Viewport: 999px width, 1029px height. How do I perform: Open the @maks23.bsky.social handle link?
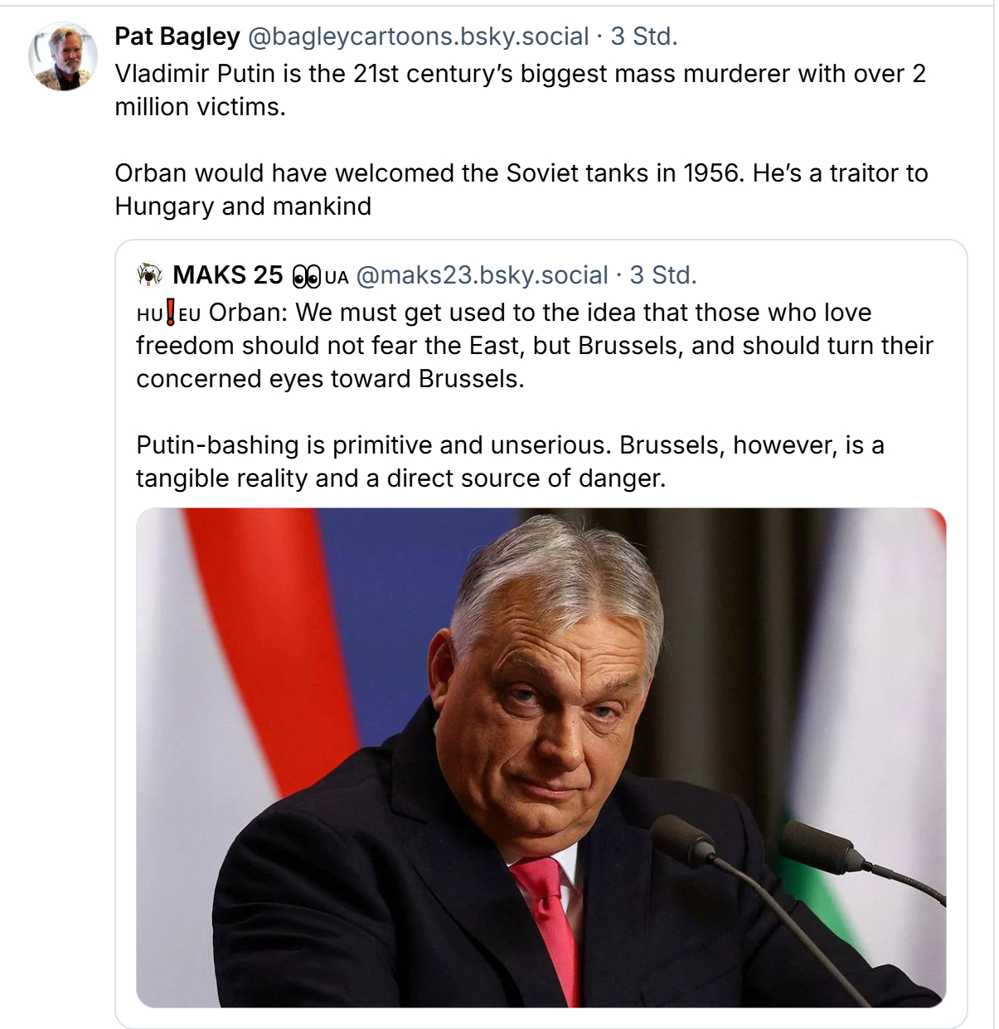click(x=482, y=275)
